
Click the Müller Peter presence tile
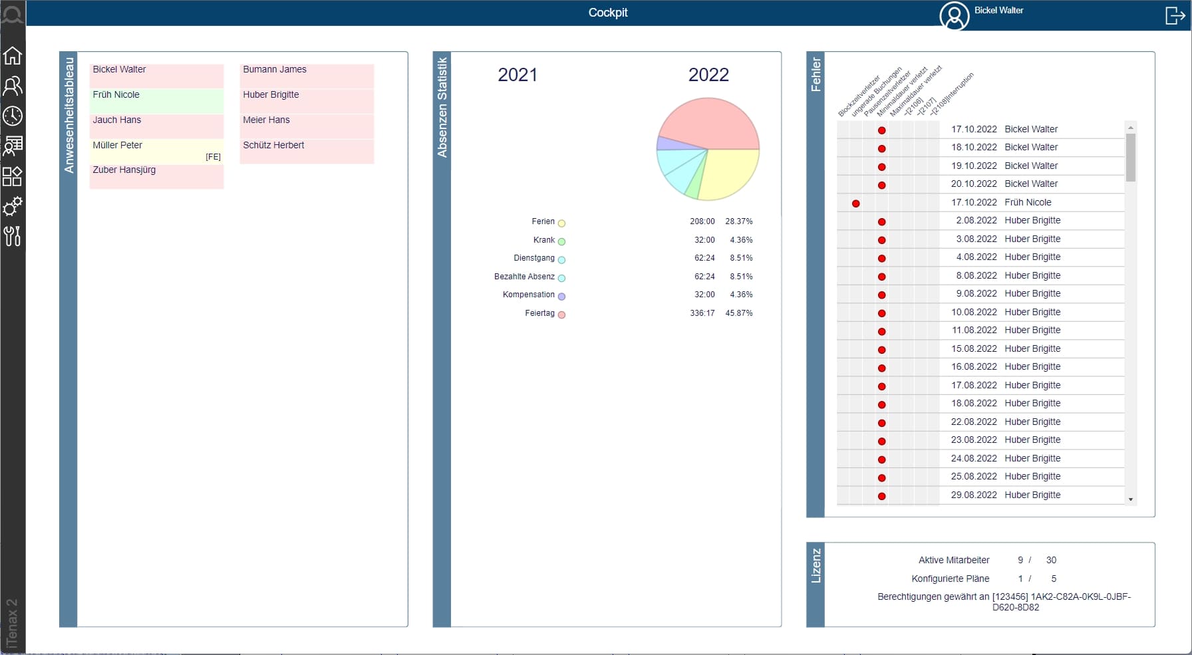click(x=156, y=152)
